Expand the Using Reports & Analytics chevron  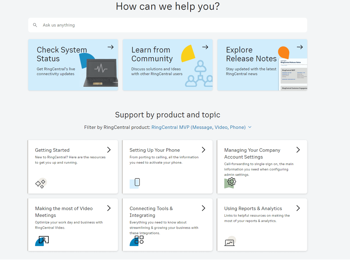coord(298,208)
